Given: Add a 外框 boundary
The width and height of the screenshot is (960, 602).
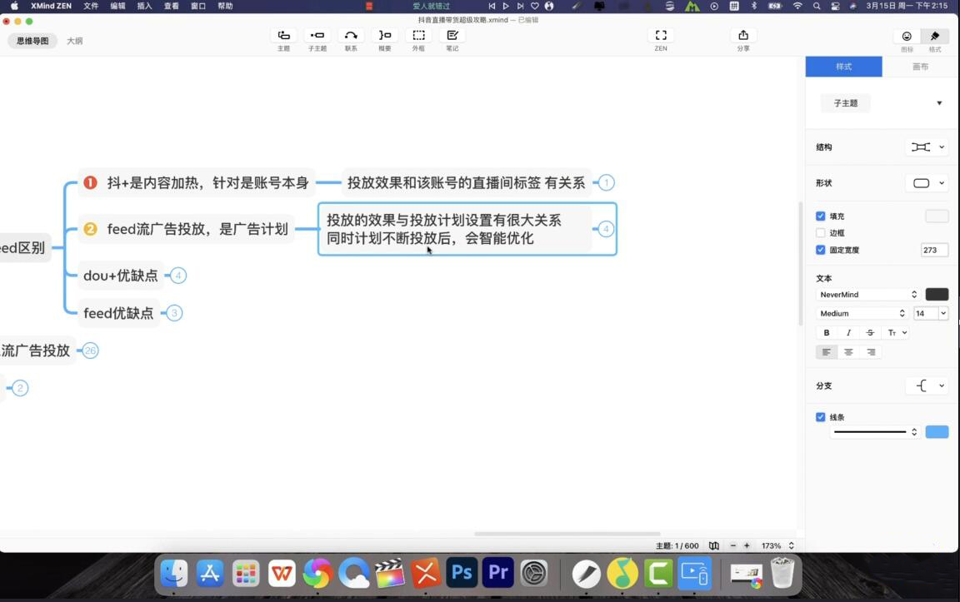Looking at the screenshot, I should click(x=418, y=36).
